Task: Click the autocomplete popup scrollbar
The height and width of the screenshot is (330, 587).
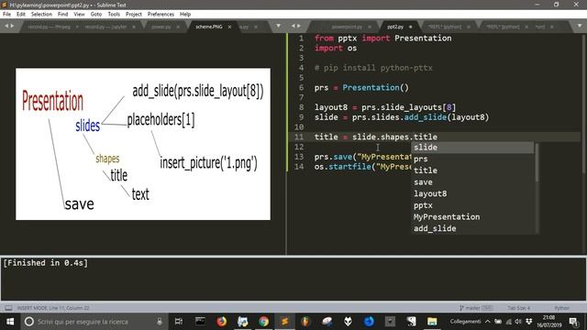Action: point(537,163)
